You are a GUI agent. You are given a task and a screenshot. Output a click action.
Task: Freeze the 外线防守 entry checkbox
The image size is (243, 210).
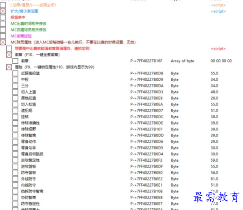click(x=15, y=178)
